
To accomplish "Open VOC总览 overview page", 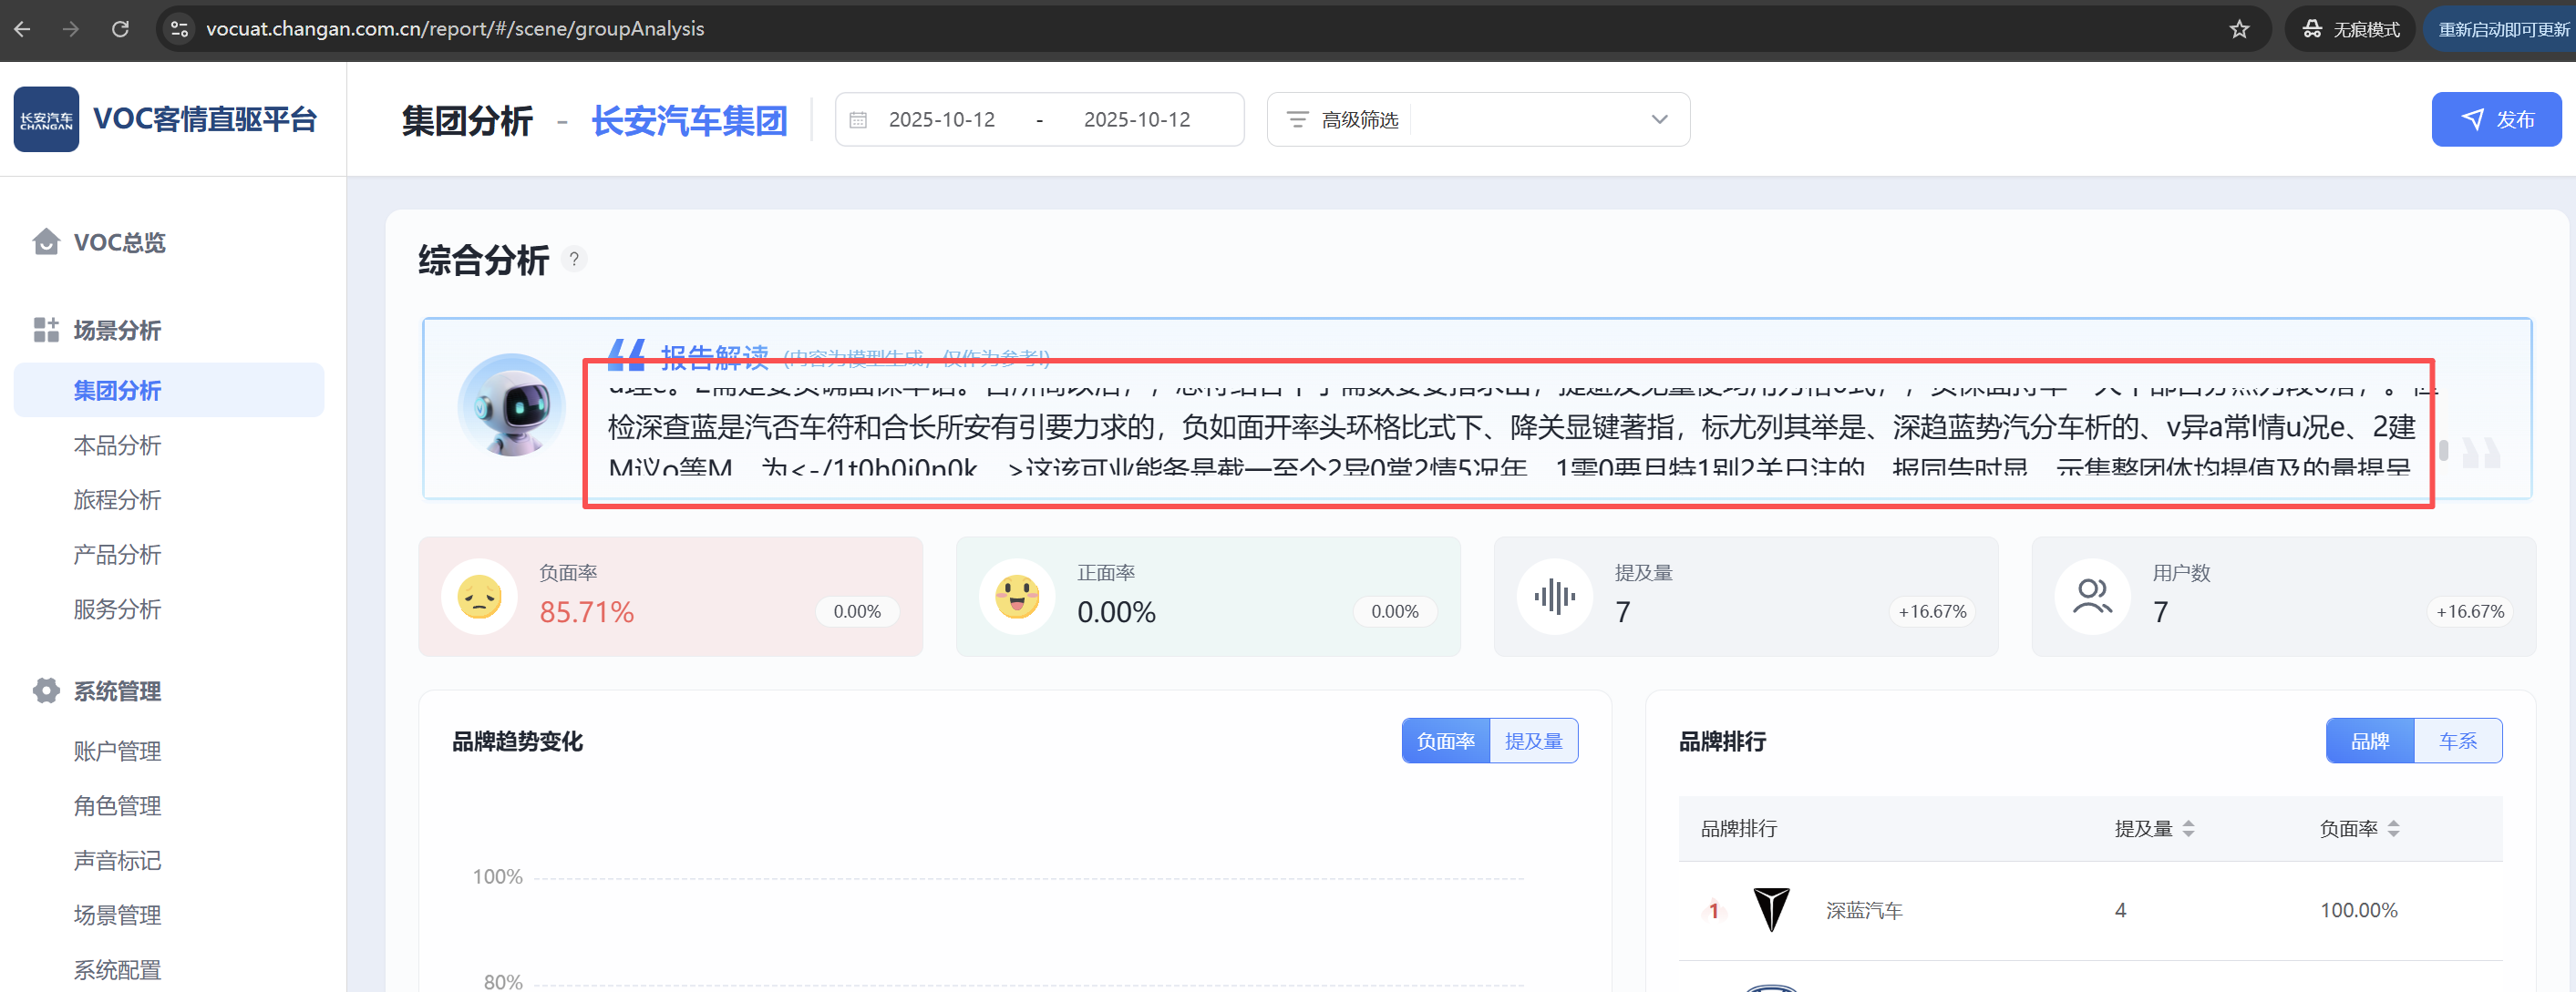I will pos(119,242).
